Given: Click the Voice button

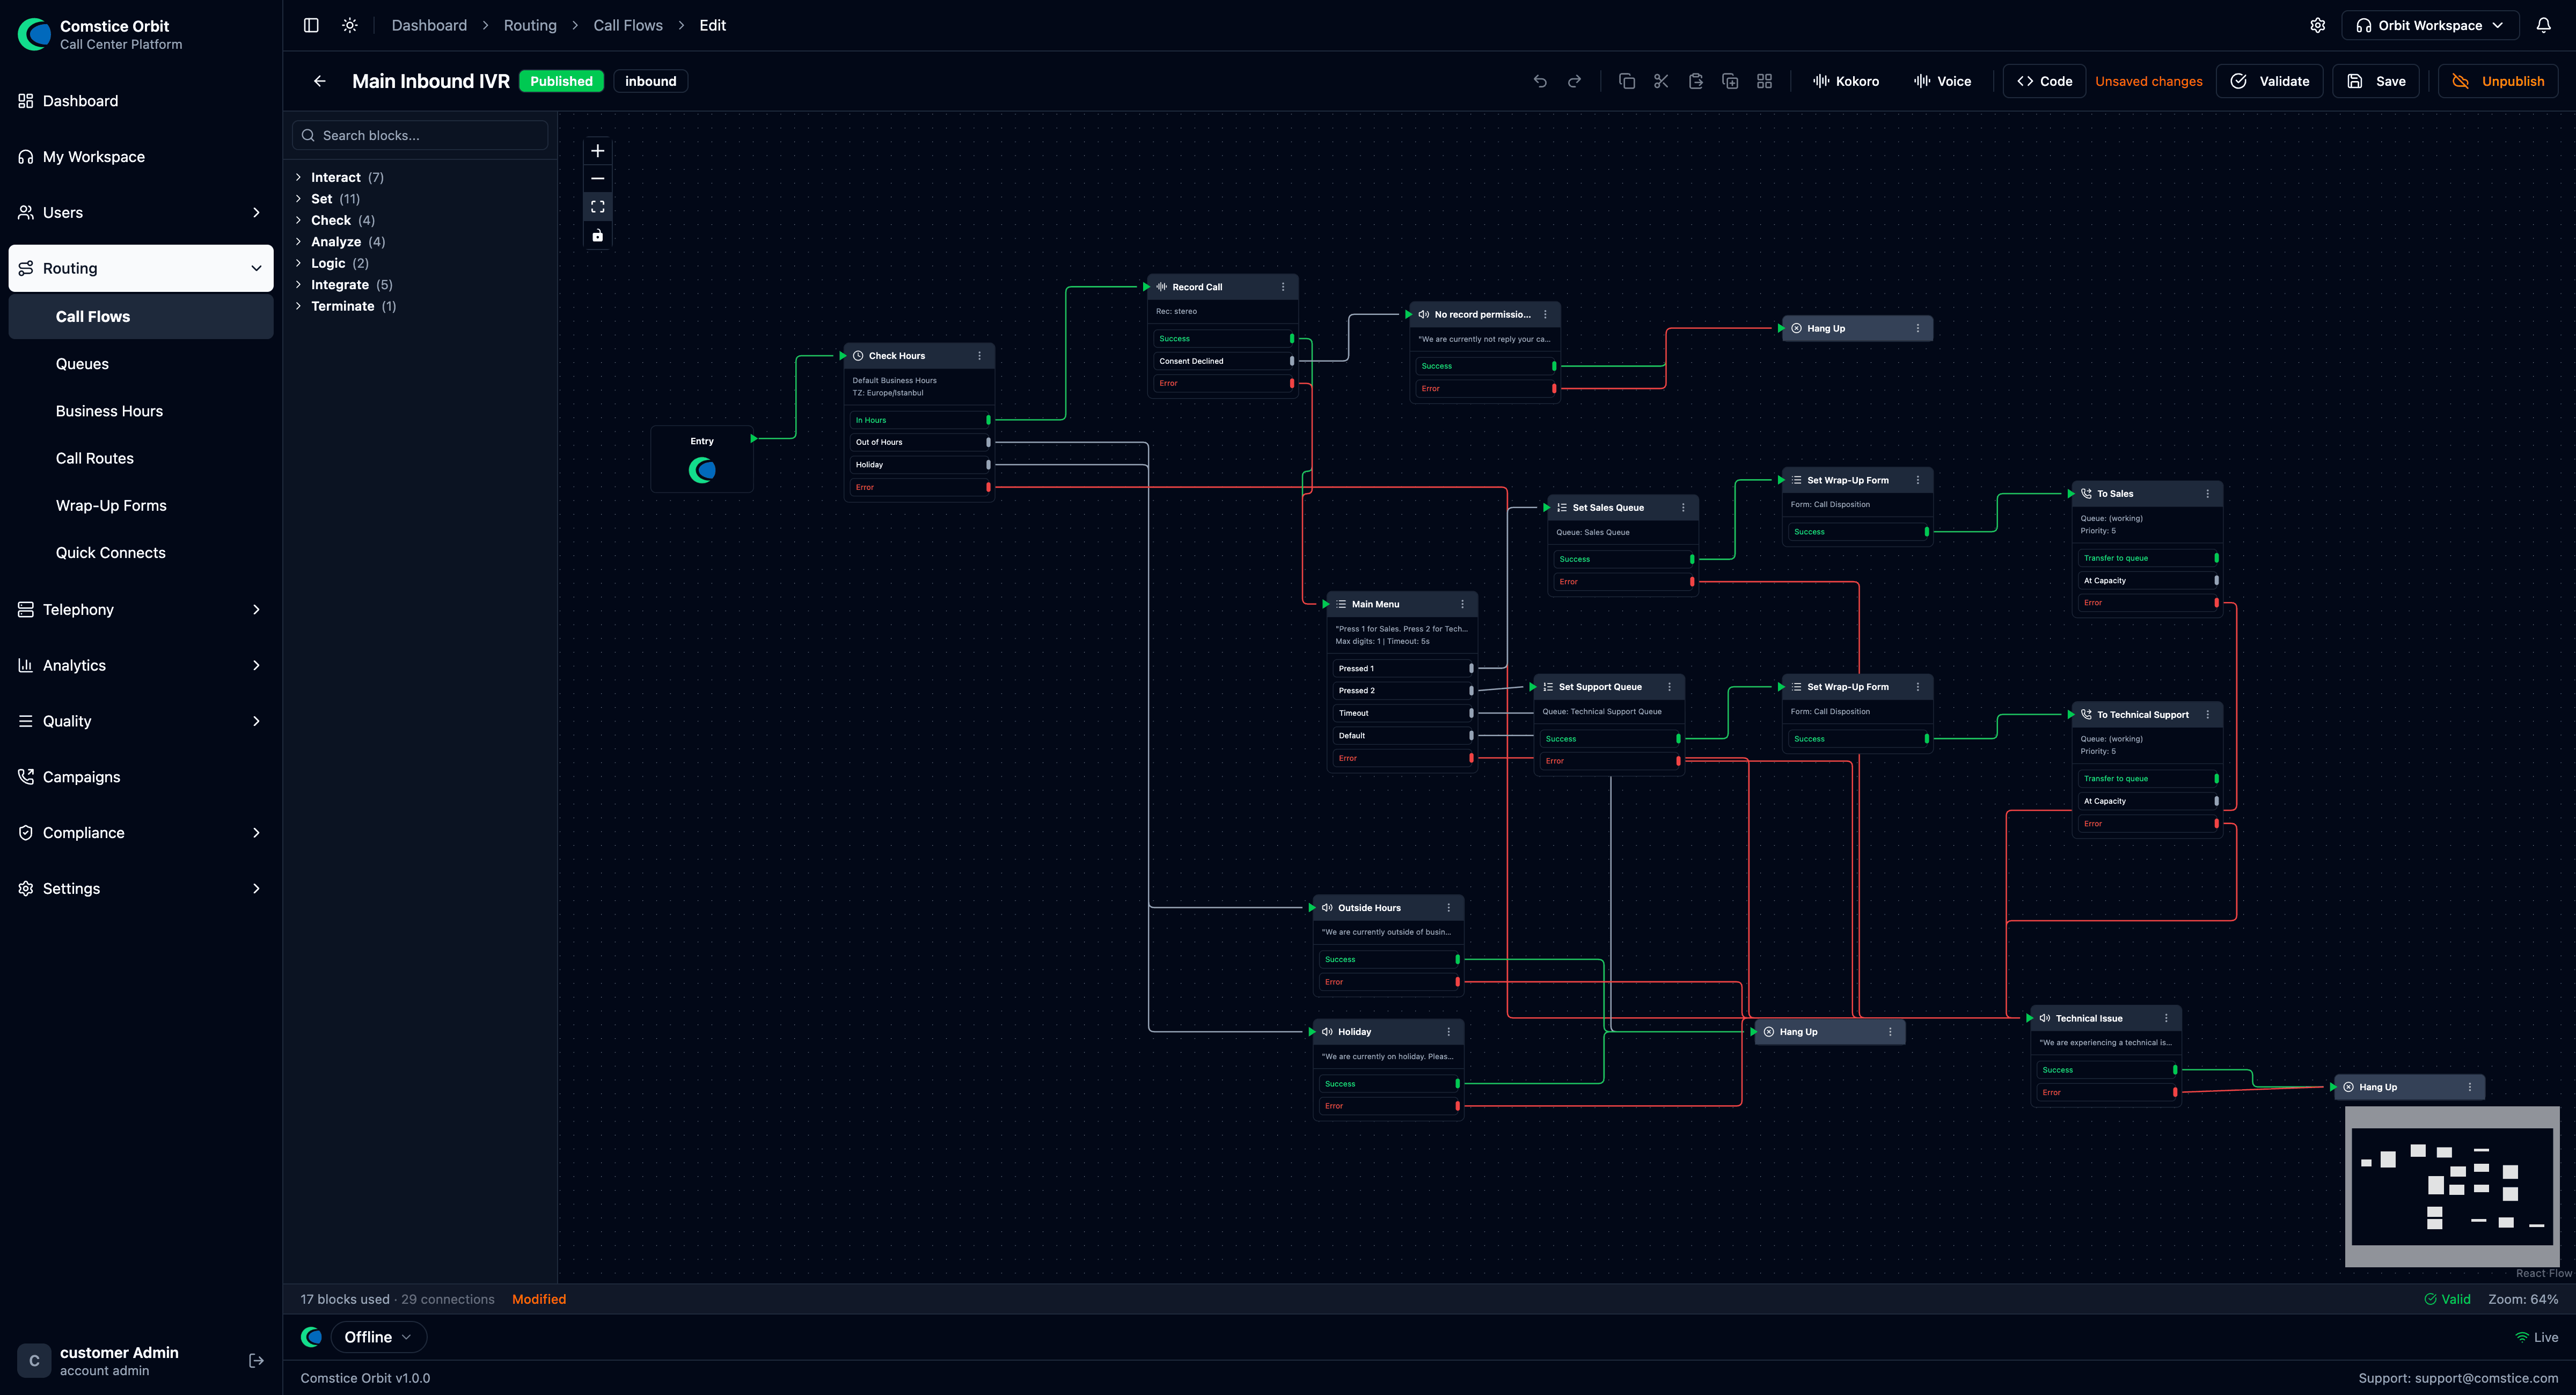Looking at the screenshot, I should click(1942, 81).
